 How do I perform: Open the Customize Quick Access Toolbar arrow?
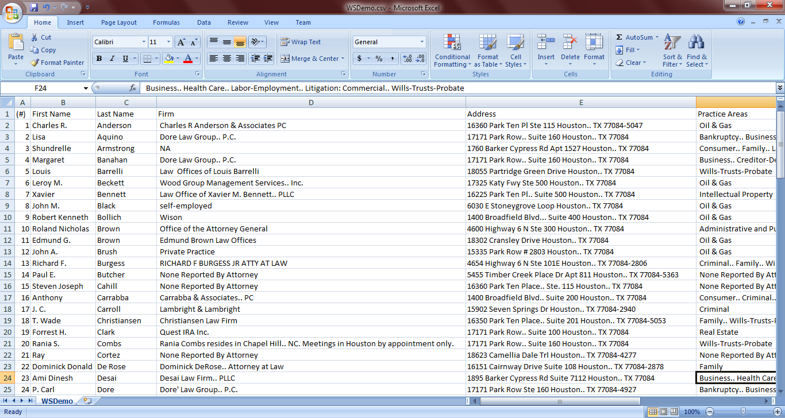pos(87,8)
